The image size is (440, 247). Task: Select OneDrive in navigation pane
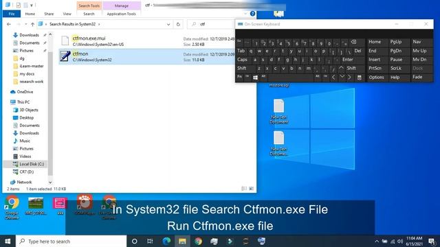tap(25, 92)
